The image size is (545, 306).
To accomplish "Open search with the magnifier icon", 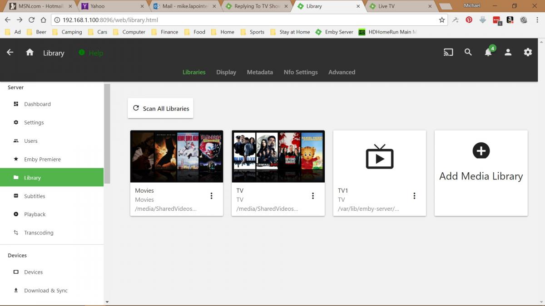I will tap(468, 53).
